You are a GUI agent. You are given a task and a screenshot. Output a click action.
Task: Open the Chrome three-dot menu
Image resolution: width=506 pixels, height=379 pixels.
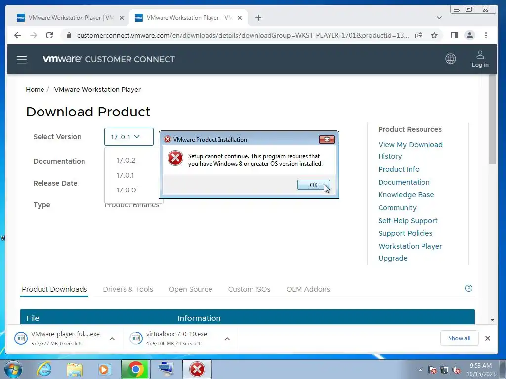click(x=486, y=35)
